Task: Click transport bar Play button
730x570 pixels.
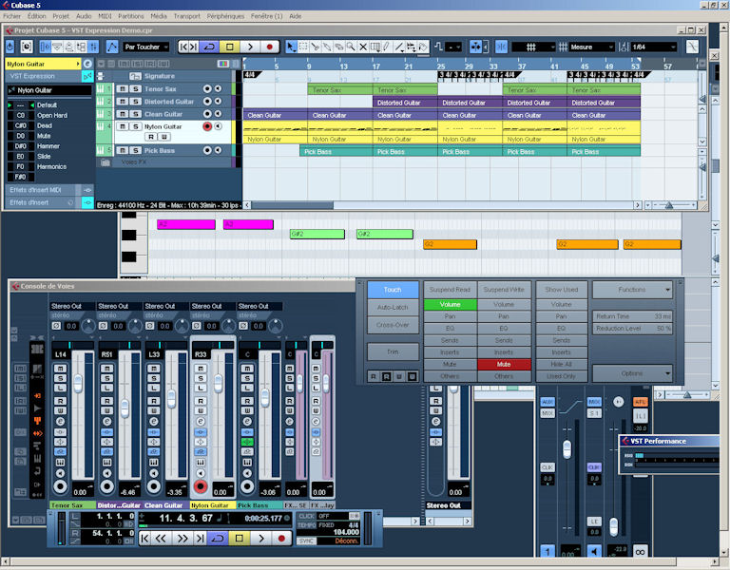Action: pyautogui.click(x=261, y=539)
